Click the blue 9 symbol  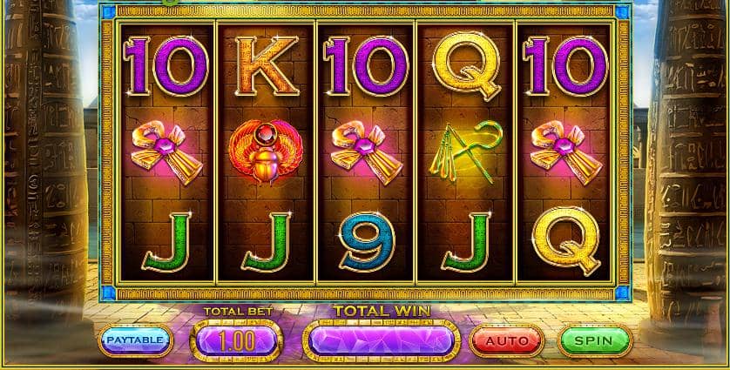tap(367, 242)
